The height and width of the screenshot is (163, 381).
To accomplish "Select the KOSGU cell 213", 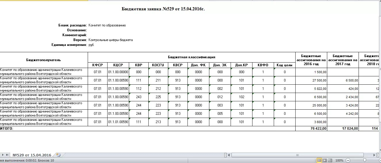I will 158,122.
